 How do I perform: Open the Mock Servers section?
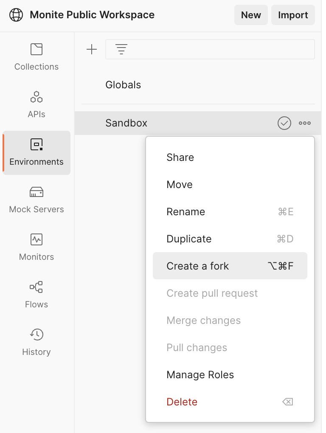[x=37, y=199]
